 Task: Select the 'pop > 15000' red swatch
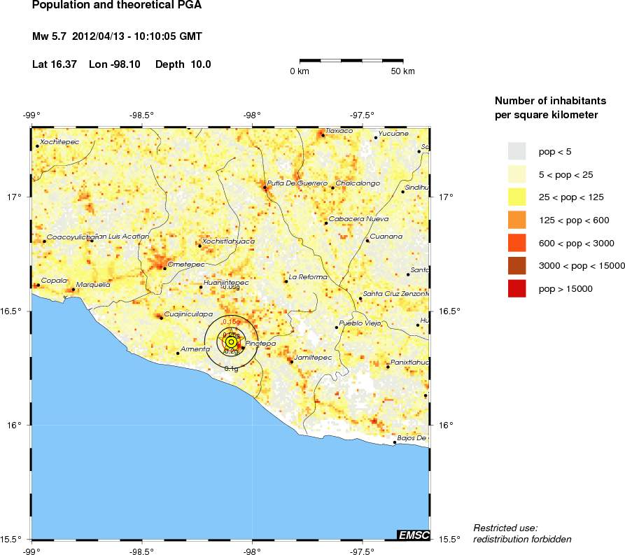[x=517, y=288]
